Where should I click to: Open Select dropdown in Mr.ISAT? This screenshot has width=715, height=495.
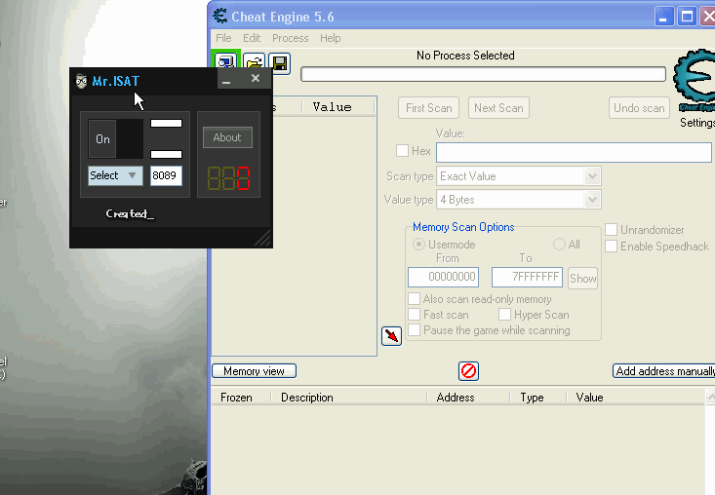(x=115, y=175)
